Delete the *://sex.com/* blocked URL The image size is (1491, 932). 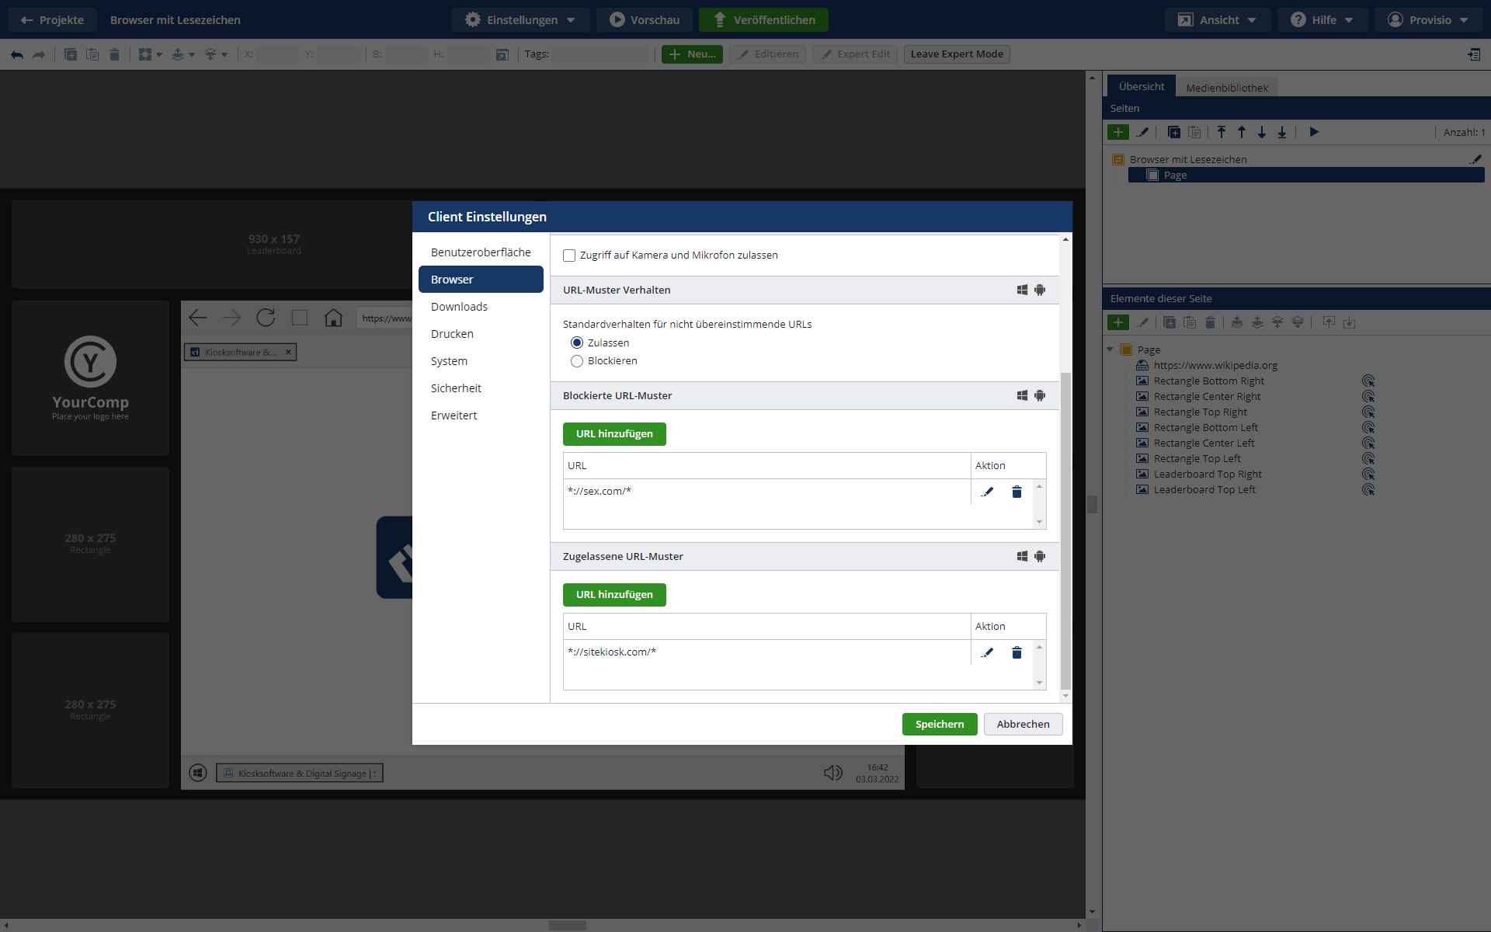(1017, 492)
